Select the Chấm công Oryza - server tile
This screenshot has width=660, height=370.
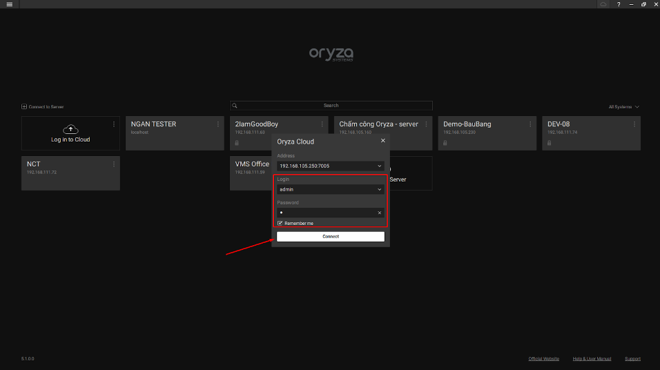[x=383, y=126]
